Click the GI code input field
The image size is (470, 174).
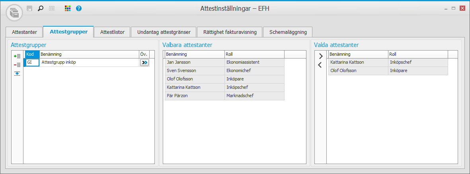32,63
